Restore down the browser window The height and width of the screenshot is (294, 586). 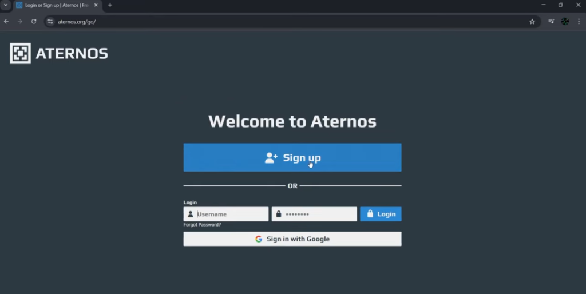561,5
